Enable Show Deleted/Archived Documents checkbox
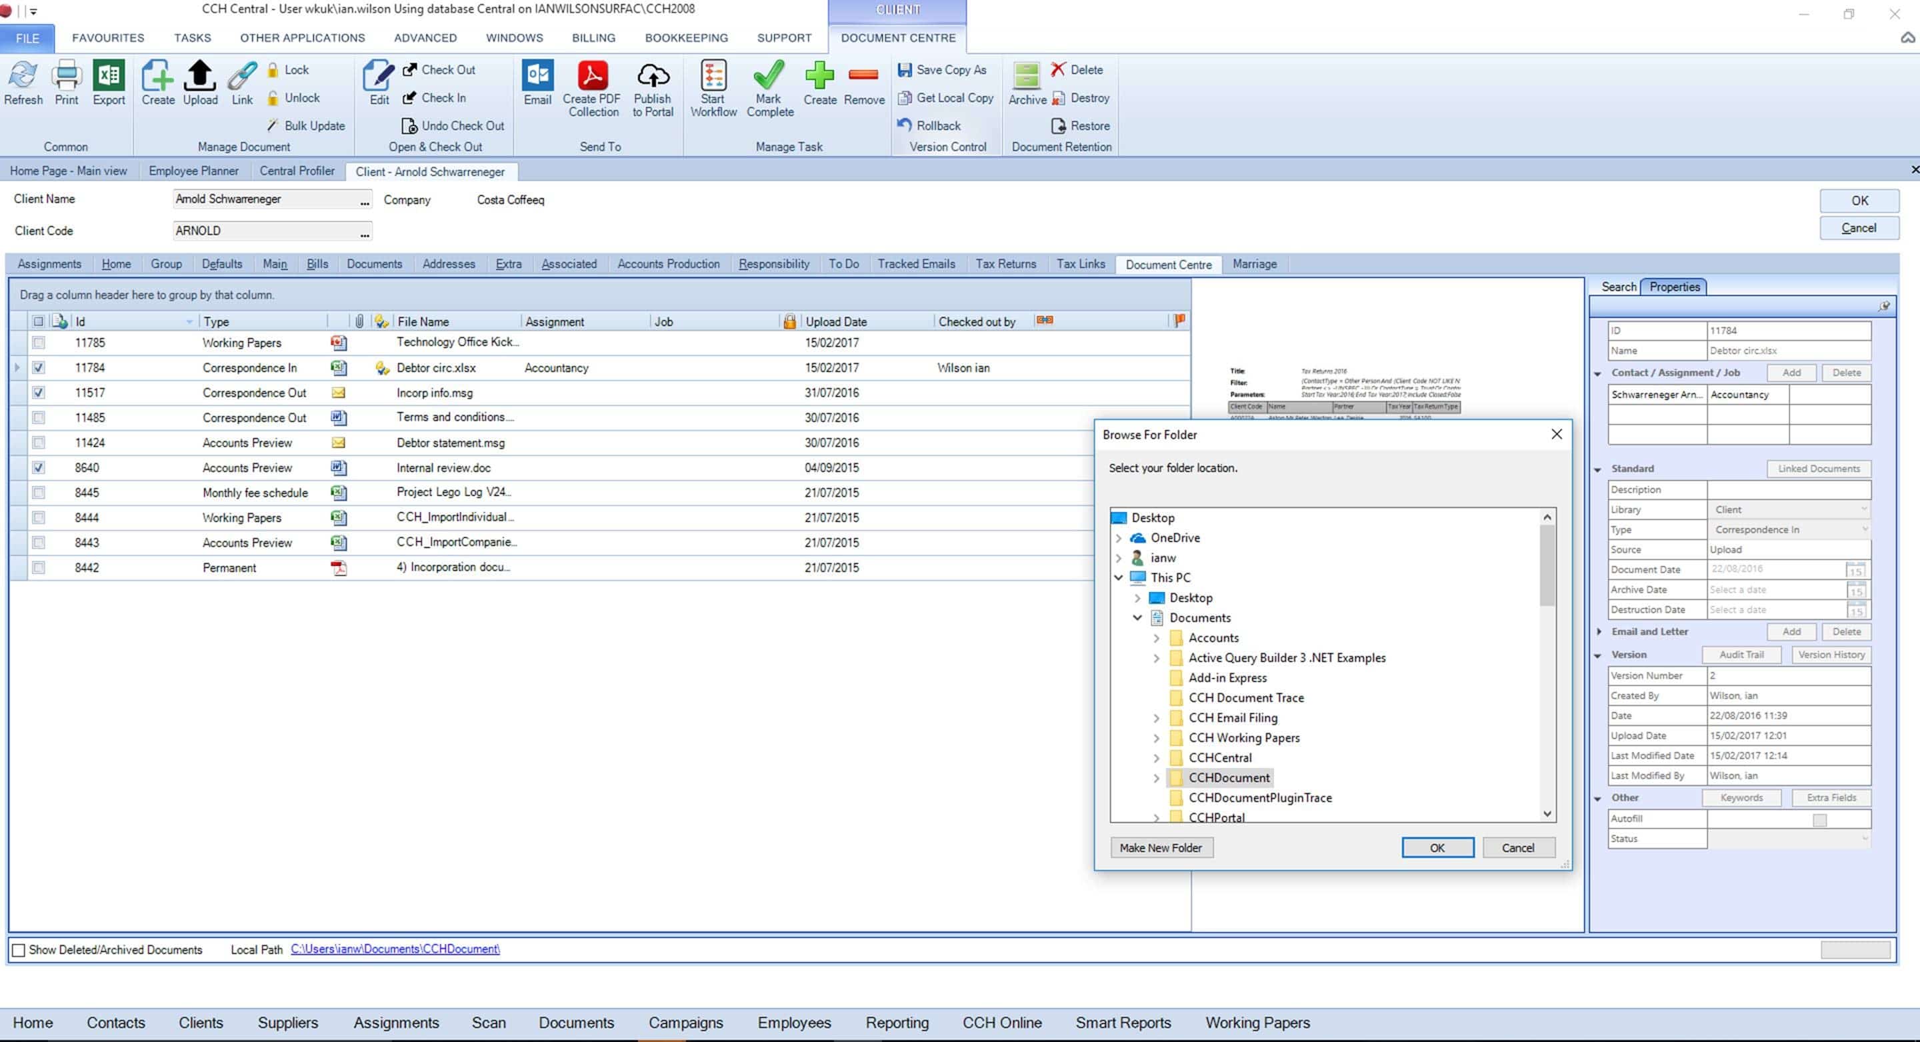Viewport: 1920px width, 1042px height. [19, 950]
